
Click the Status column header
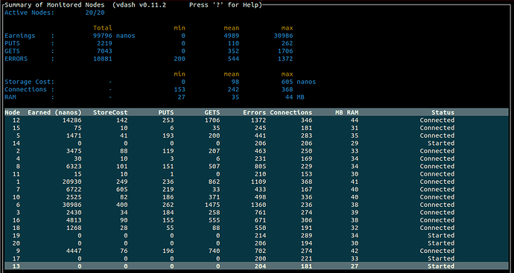tap(443, 112)
